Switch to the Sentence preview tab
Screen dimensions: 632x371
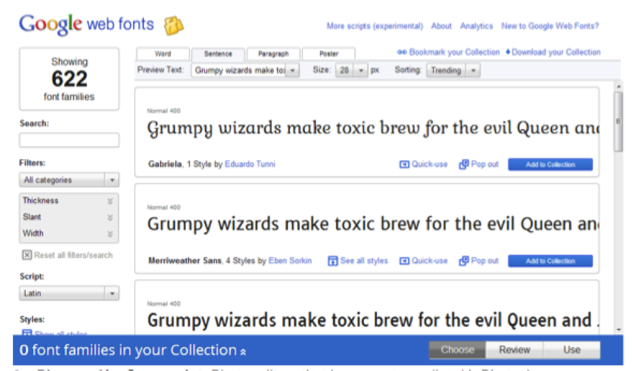218,54
